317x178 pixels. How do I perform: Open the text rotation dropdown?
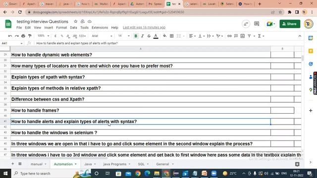pyautogui.click(x=219, y=36)
